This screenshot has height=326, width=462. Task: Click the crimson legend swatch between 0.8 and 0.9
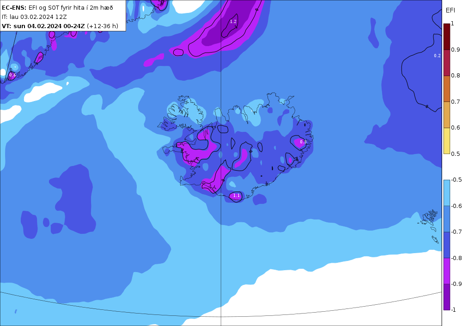tap(447, 63)
